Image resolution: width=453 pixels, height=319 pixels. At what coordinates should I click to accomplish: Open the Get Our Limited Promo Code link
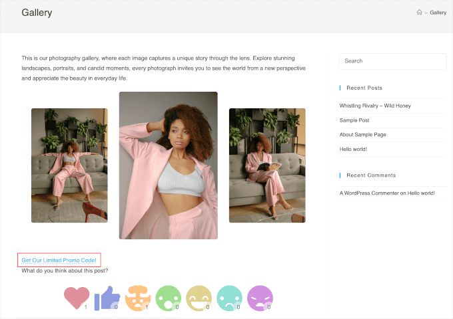[x=59, y=260]
